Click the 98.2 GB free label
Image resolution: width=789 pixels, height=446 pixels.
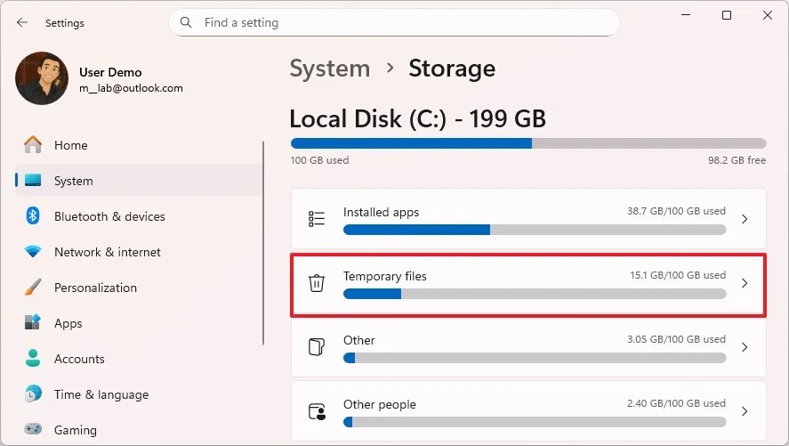pos(737,160)
